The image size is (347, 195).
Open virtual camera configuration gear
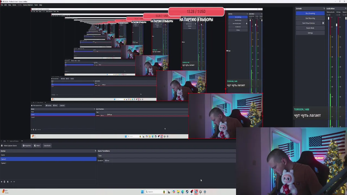(x=323, y=23)
